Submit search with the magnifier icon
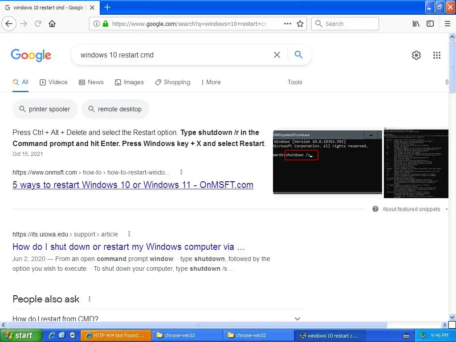This screenshot has width=456, height=342. click(x=298, y=54)
